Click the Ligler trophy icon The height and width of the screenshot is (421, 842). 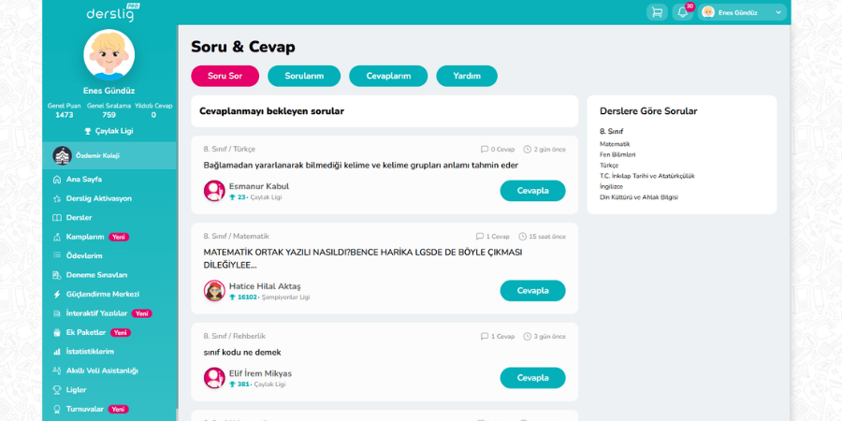coord(57,389)
